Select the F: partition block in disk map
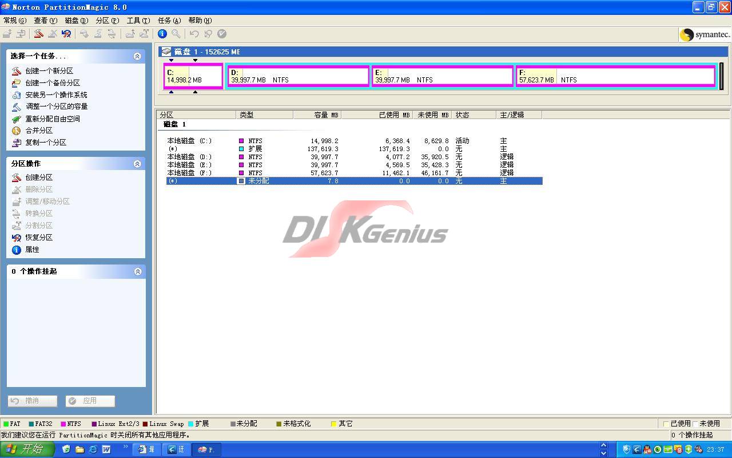 [616, 76]
